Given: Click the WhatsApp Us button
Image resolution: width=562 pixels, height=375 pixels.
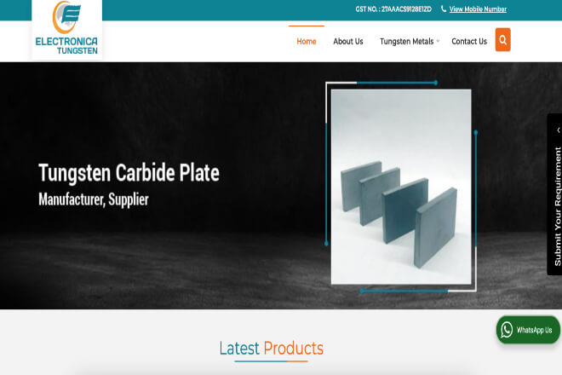Looking at the screenshot, I should (528, 330).
